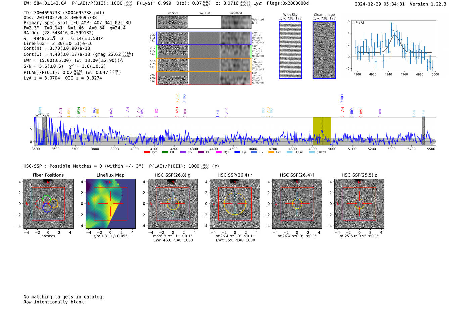Click the red Lyα legend swatch
This screenshot has height=320, width=470.
click(x=147, y=152)
